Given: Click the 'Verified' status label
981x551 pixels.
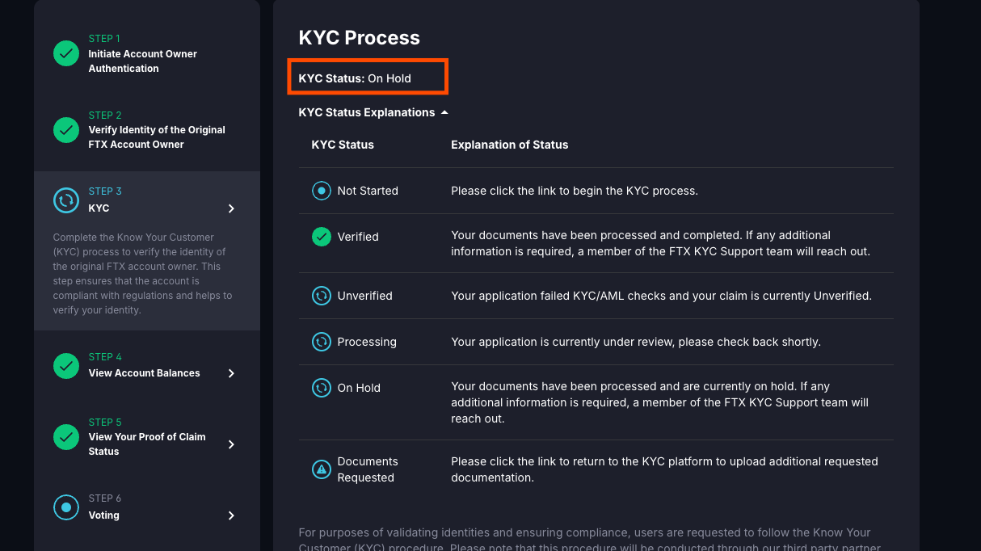Looking at the screenshot, I should click(x=358, y=237).
